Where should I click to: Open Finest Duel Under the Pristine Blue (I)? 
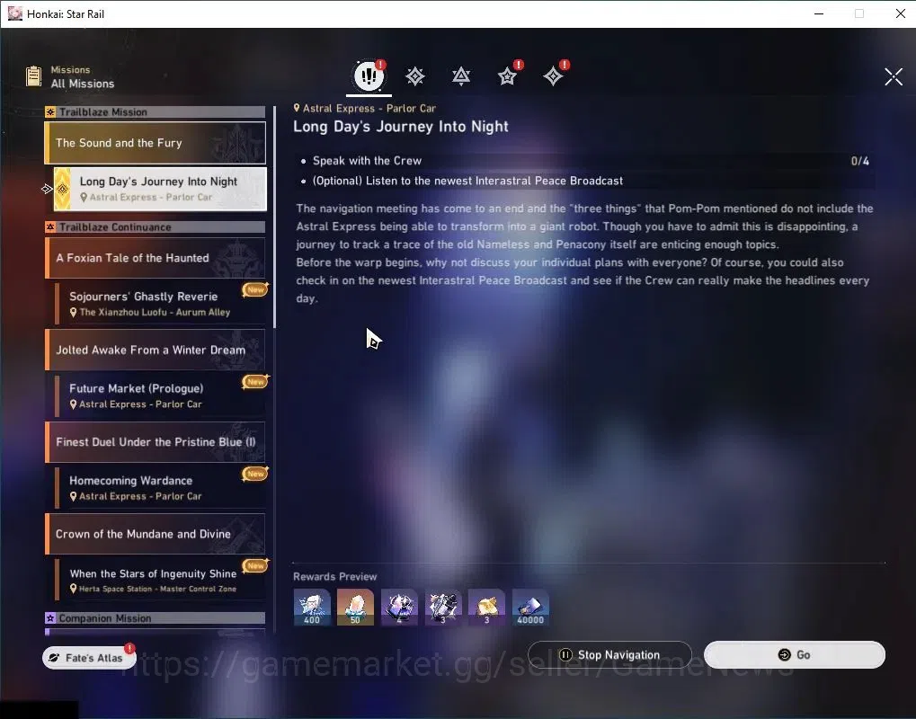point(156,441)
